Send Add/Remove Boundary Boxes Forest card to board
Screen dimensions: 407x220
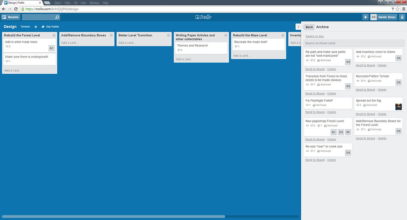pyautogui.click(x=365, y=138)
